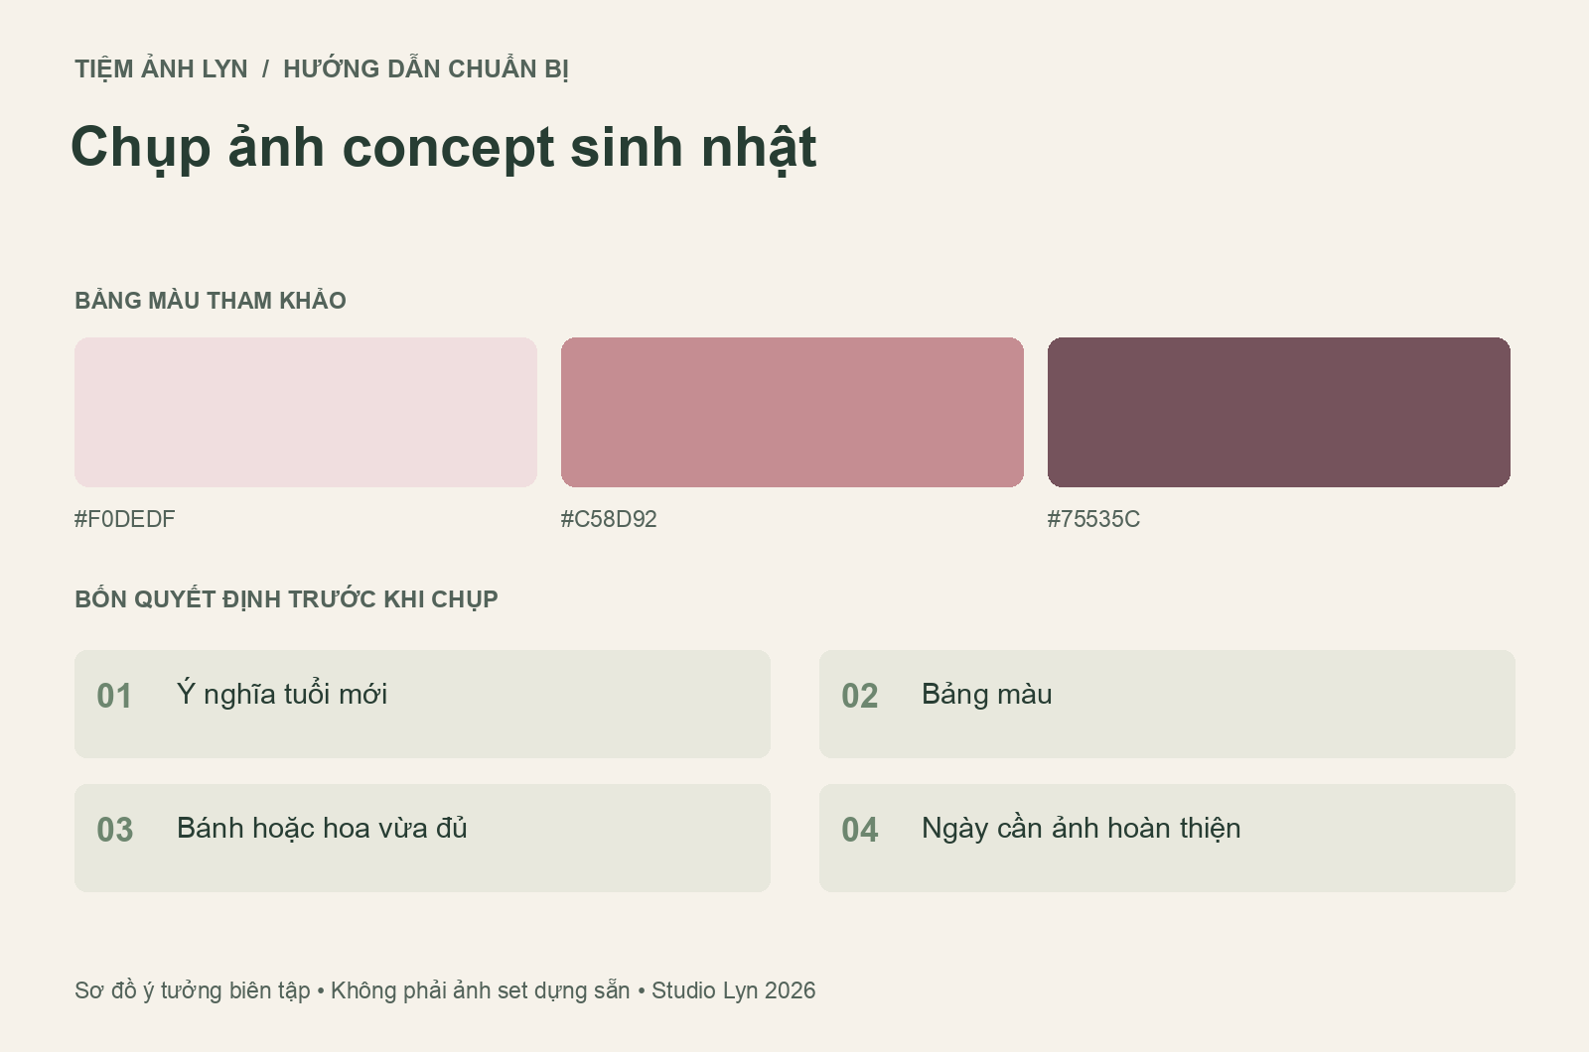Open card 04 'Ngày cần ảnh hoàn thiện'
Screen dimensions: 1589x1052
(1167, 838)
